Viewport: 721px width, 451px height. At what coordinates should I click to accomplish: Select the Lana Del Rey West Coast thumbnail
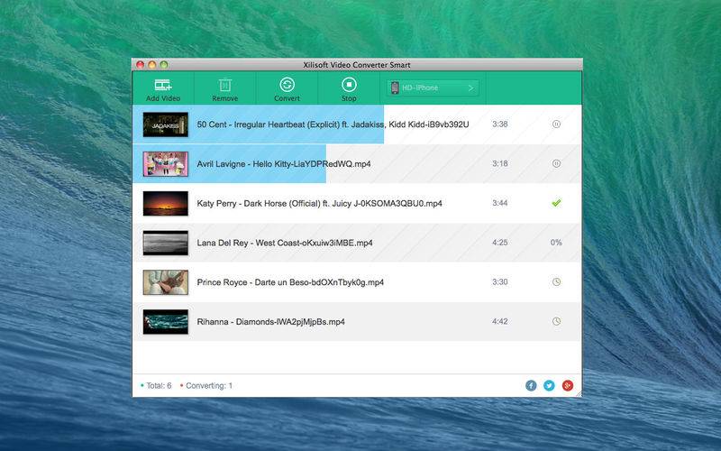(166, 243)
